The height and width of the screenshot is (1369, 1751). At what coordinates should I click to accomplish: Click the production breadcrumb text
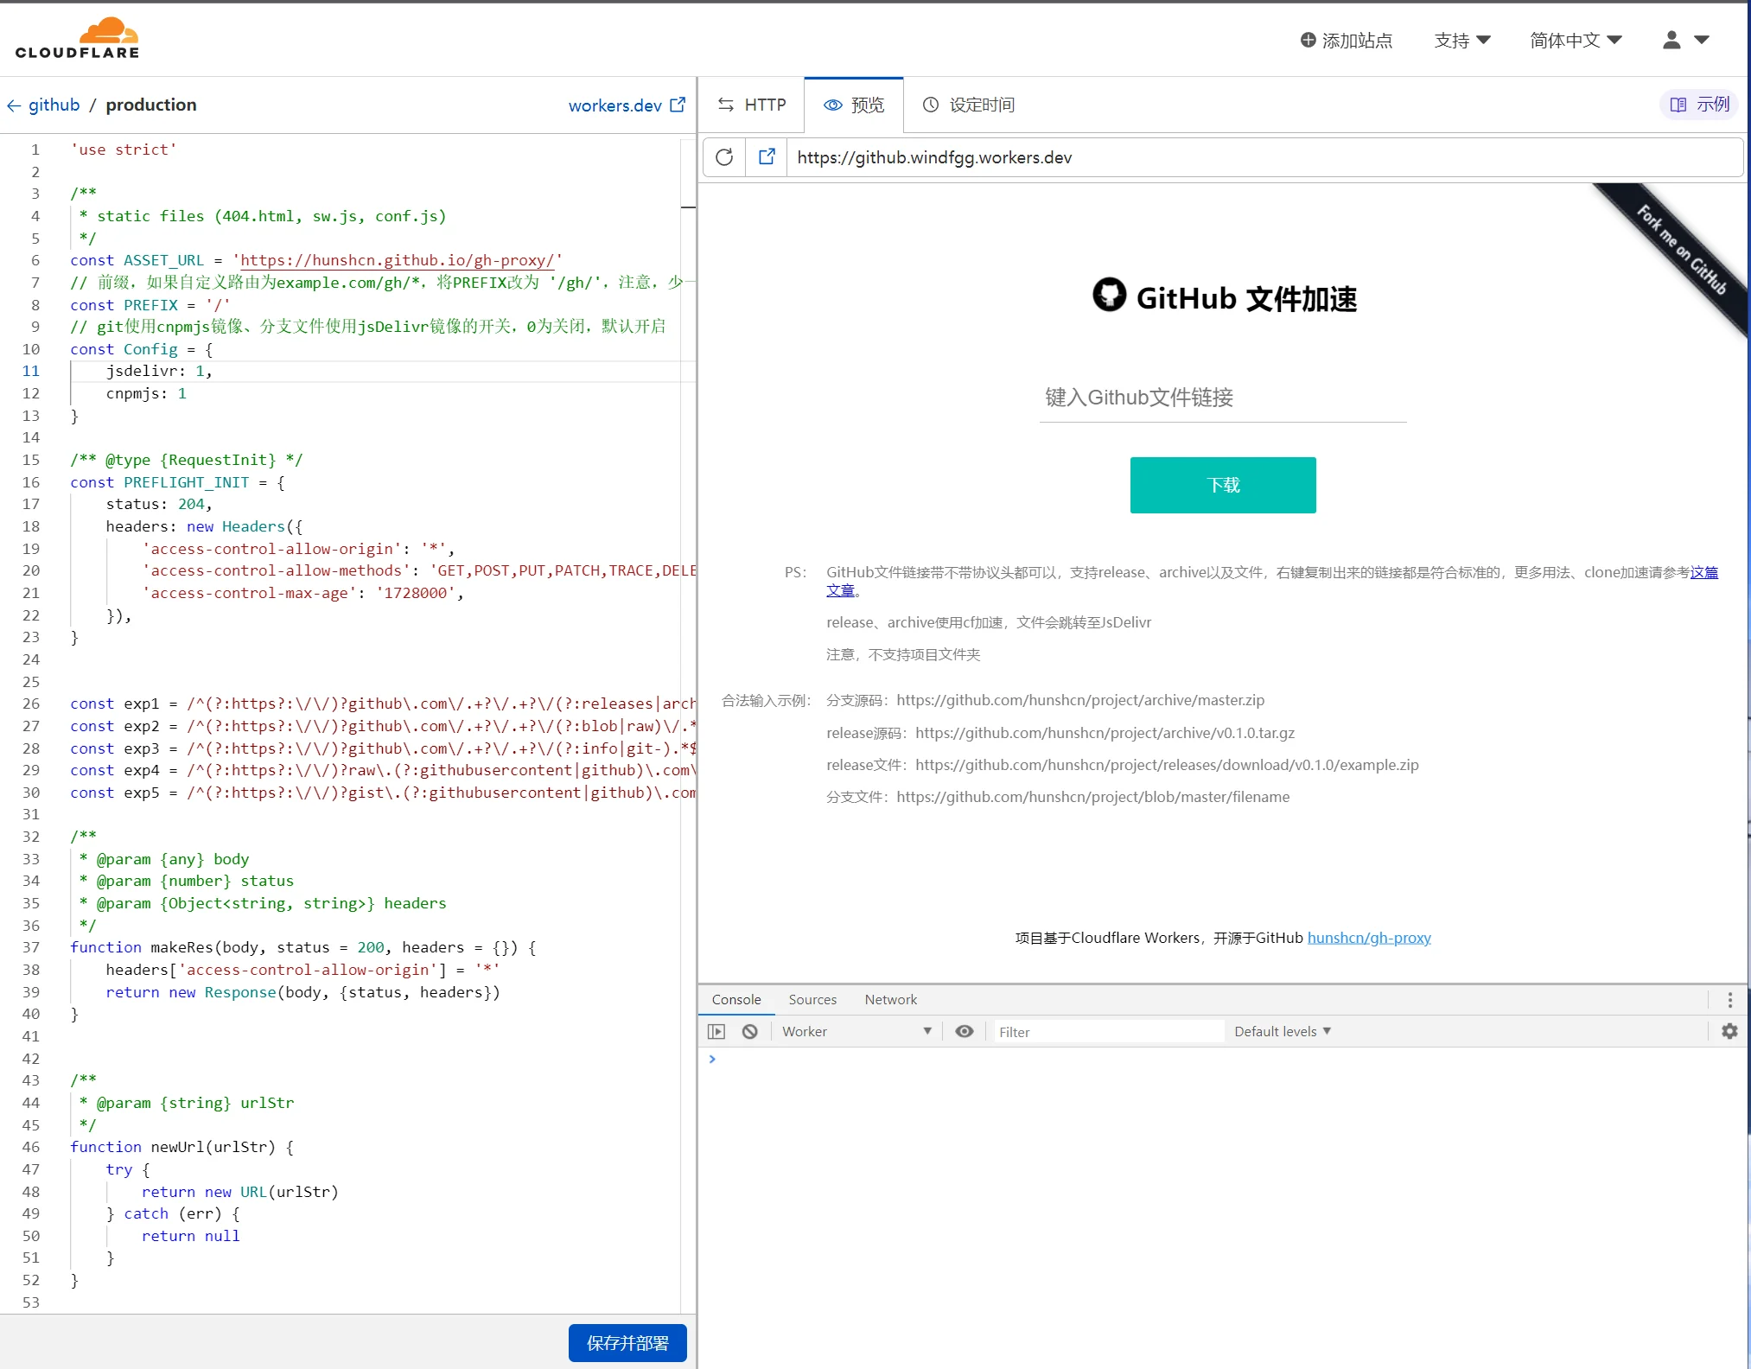[151, 105]
